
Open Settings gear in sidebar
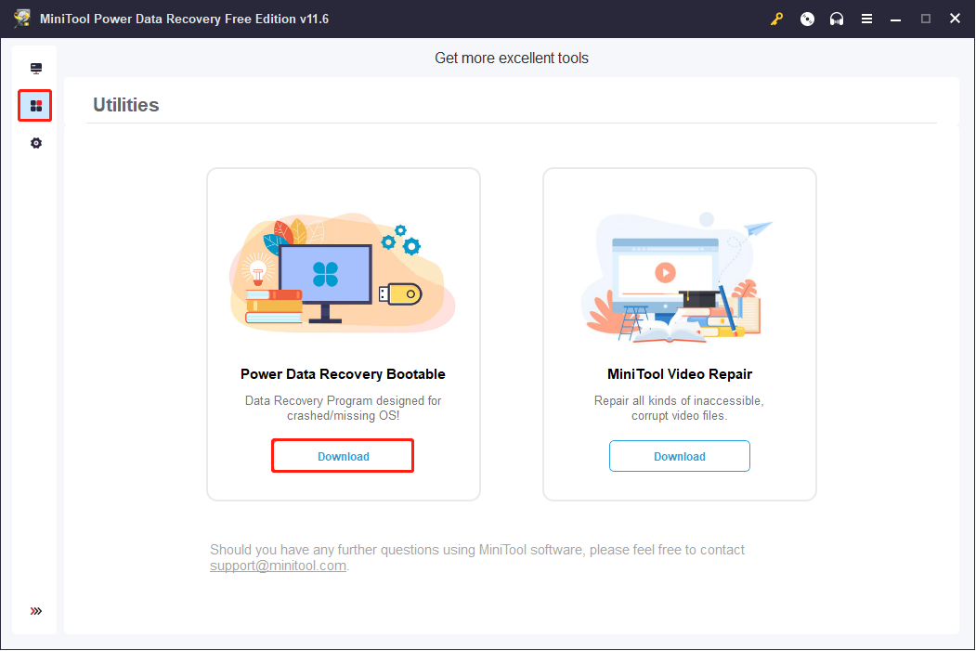[x=36, y=143]
